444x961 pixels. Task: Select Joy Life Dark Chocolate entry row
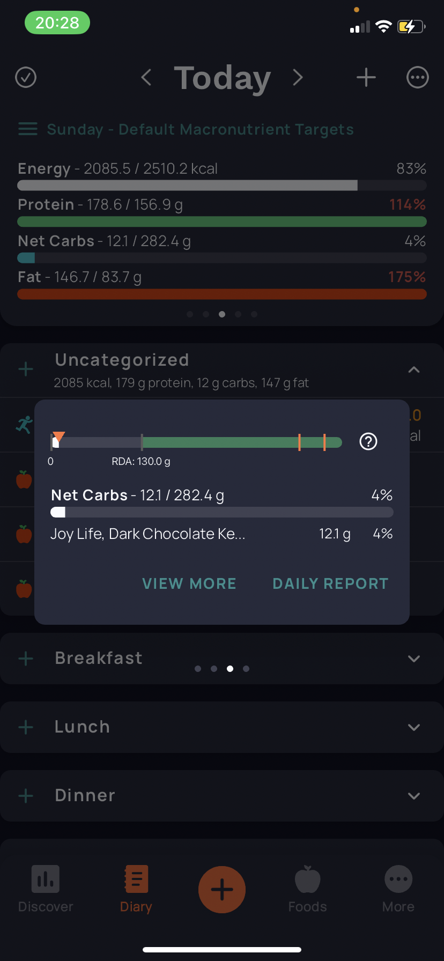pos(222,534)
